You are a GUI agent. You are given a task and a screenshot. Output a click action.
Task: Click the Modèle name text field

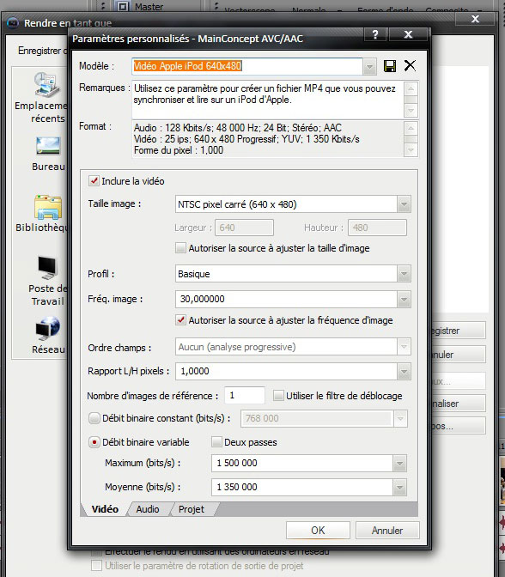pyautogui.click(x=247, y=66)
